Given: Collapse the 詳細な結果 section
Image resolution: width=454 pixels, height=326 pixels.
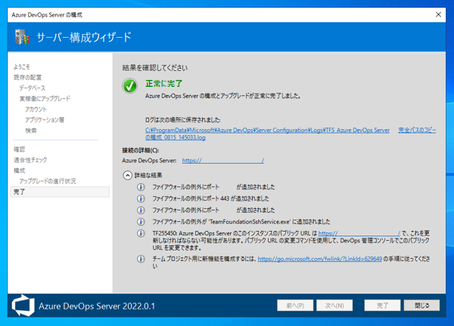Looking at the screenshot, I should [x=127, y=175].
